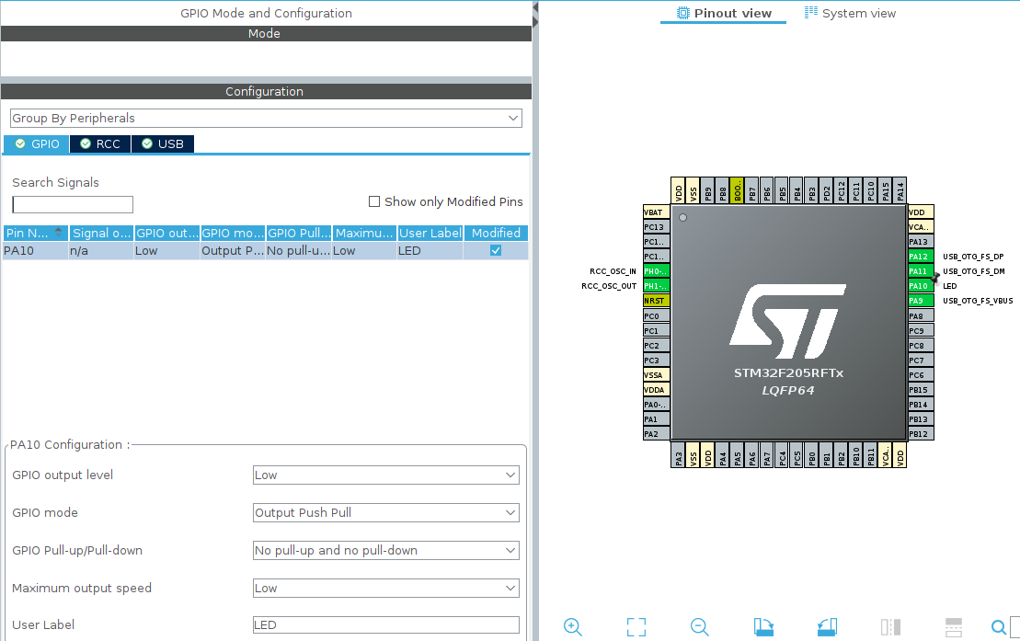
Task: Select the Zoom Out tool
Action: pos(699,626)
